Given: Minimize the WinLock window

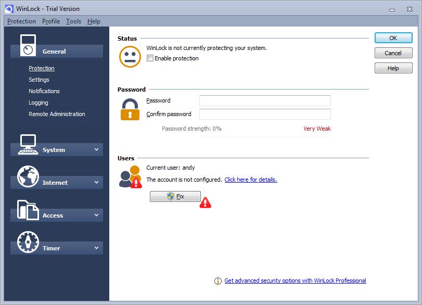Looking at the screenshot, I should [x=392, y=10].
